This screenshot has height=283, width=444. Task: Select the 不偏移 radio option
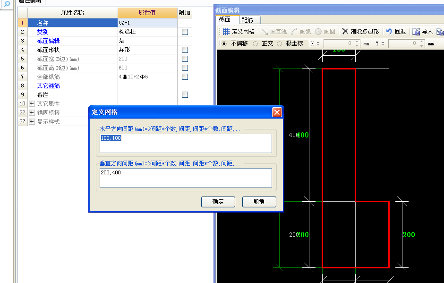(x=224, y=43)
